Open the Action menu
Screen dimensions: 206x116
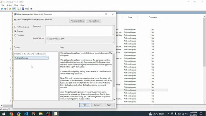(x=9, y=5)
